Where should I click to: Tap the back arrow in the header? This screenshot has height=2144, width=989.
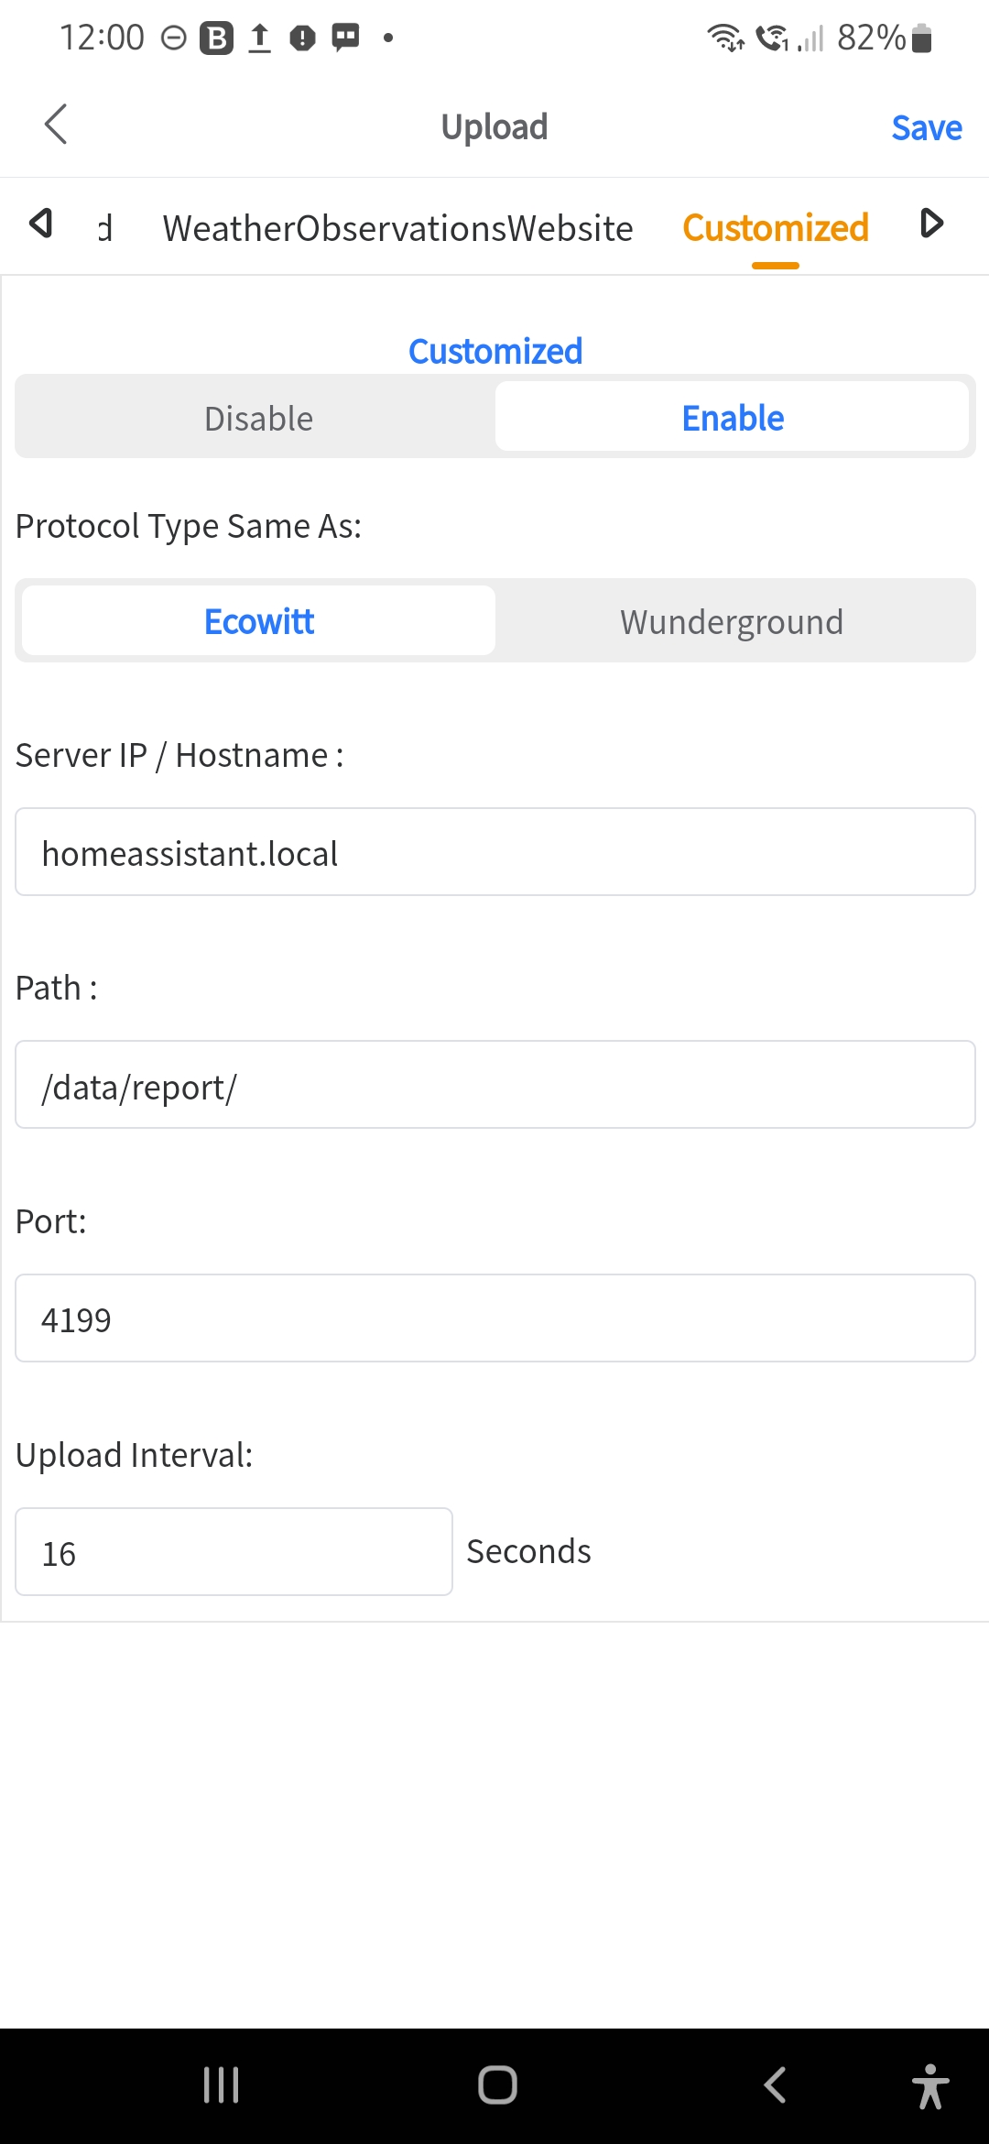[x=56, y=125]
